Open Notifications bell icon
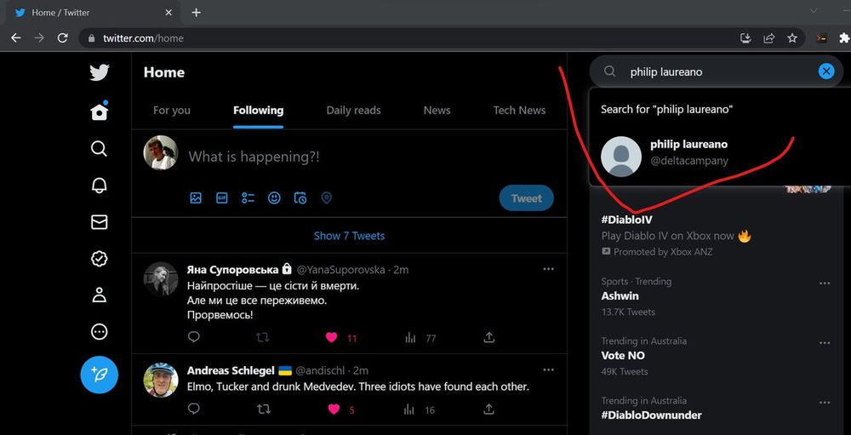This screenshot has height=435, width=851. [99, 186]
